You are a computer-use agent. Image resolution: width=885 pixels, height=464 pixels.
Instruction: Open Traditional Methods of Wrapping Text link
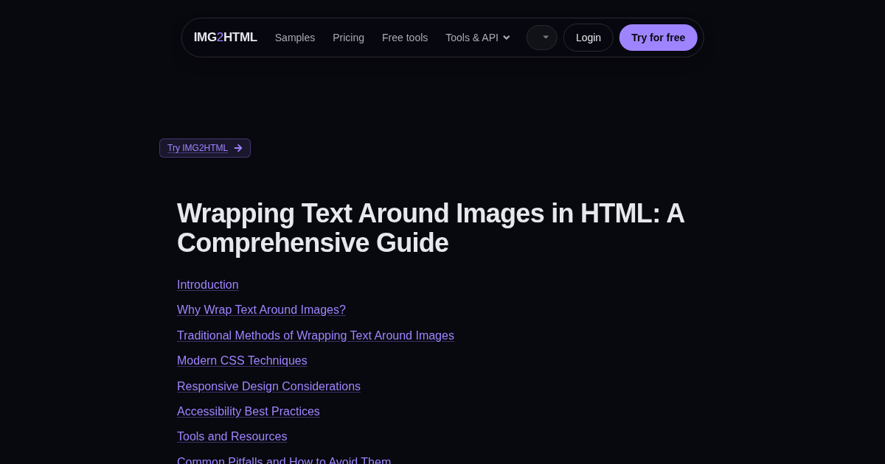click(316, 336)
